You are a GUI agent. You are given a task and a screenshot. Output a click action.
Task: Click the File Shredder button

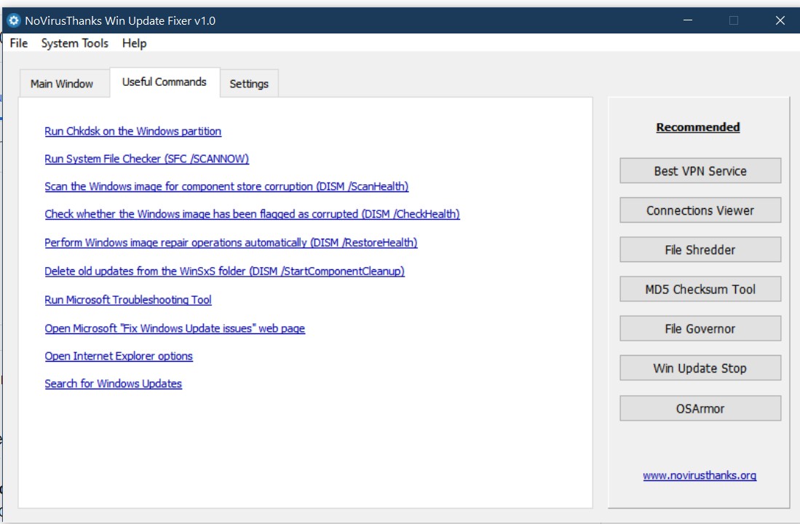(x=700, y=250)
